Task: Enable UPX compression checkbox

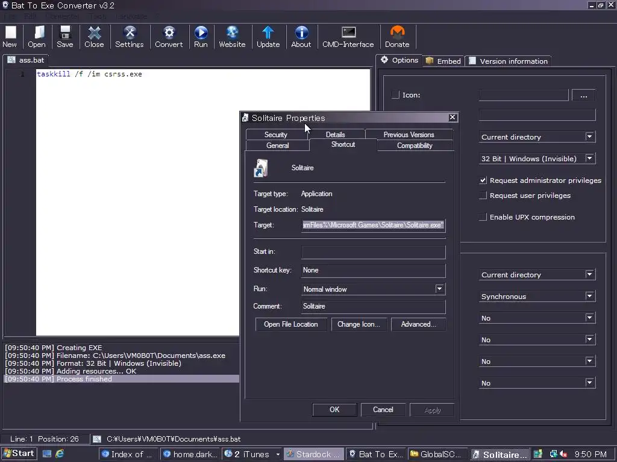Action: coord(483,217)
